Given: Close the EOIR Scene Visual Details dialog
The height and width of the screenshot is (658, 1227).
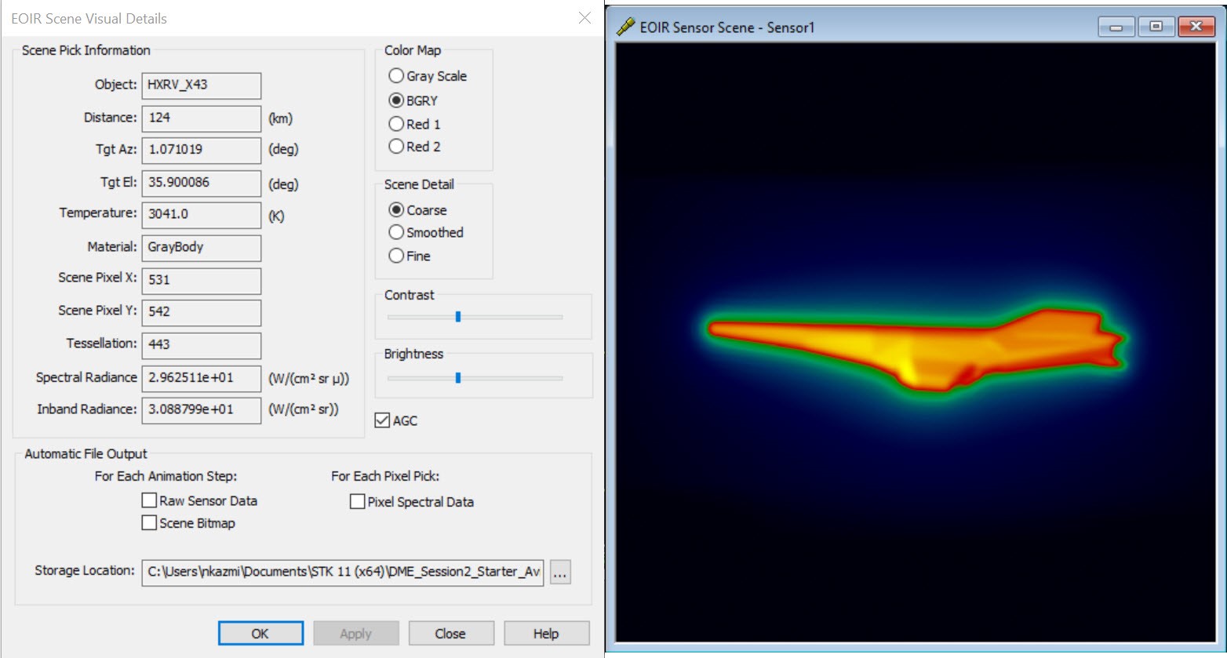Looking at the screenshot, I should (584, 18).
